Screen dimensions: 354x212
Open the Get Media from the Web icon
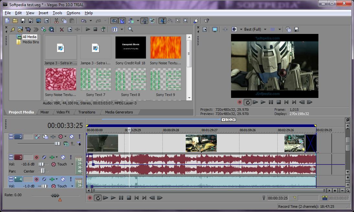tap(51, 29)
